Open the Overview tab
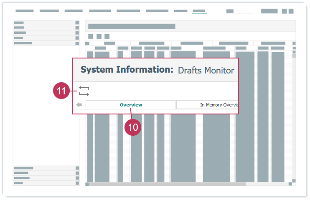This screenshot has width=310, height=200. point(130,105)
